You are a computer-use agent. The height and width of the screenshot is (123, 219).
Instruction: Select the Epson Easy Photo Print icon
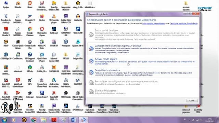click(42, 83)
